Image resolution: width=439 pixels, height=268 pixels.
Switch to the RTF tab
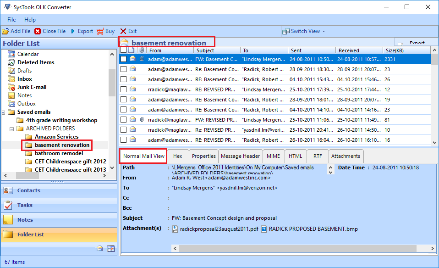pos(318,156)
